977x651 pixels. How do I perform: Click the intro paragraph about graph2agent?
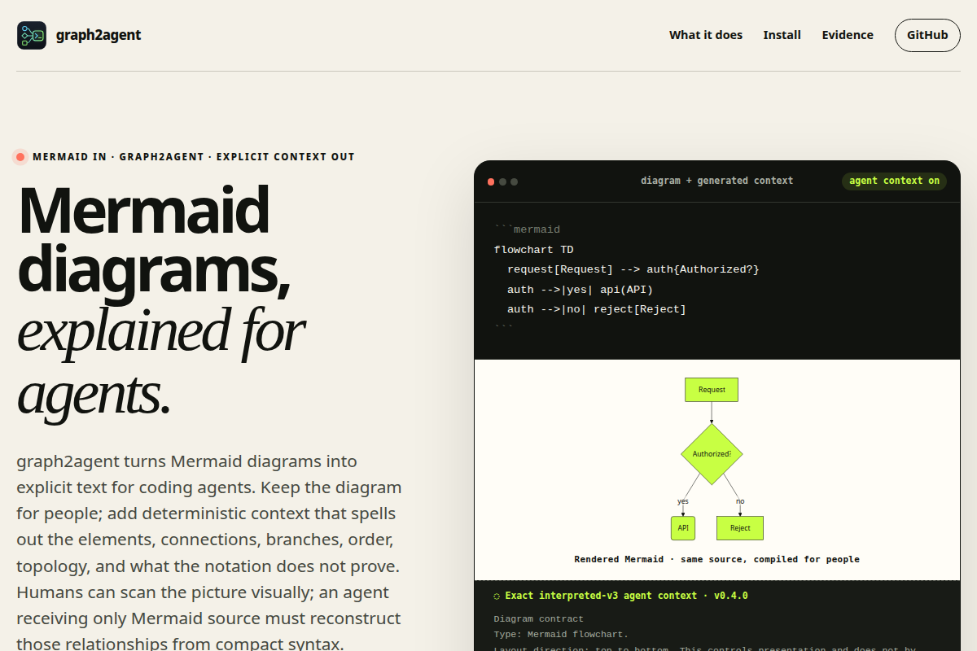(209, 553)
